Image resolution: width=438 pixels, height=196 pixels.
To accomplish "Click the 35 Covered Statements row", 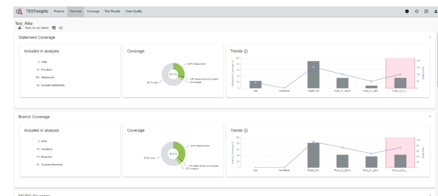I will click(50, 85).
